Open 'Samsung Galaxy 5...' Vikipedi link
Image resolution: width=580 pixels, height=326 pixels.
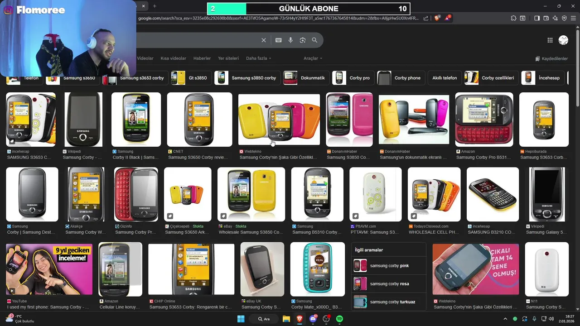pyautogui.click(x=546, y=232)
